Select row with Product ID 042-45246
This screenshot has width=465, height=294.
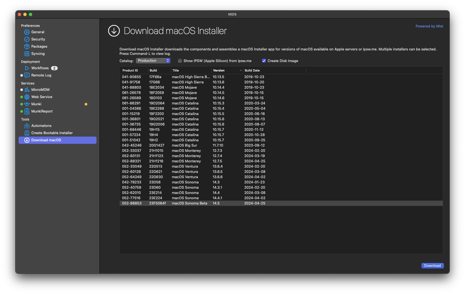tap(281, 145)
